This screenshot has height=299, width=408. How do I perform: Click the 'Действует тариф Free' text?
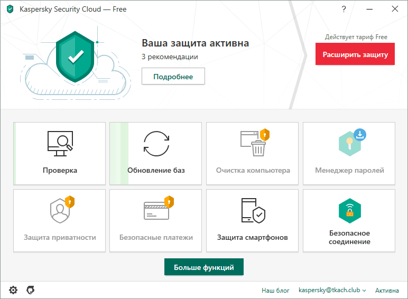(x=356, y=37)
